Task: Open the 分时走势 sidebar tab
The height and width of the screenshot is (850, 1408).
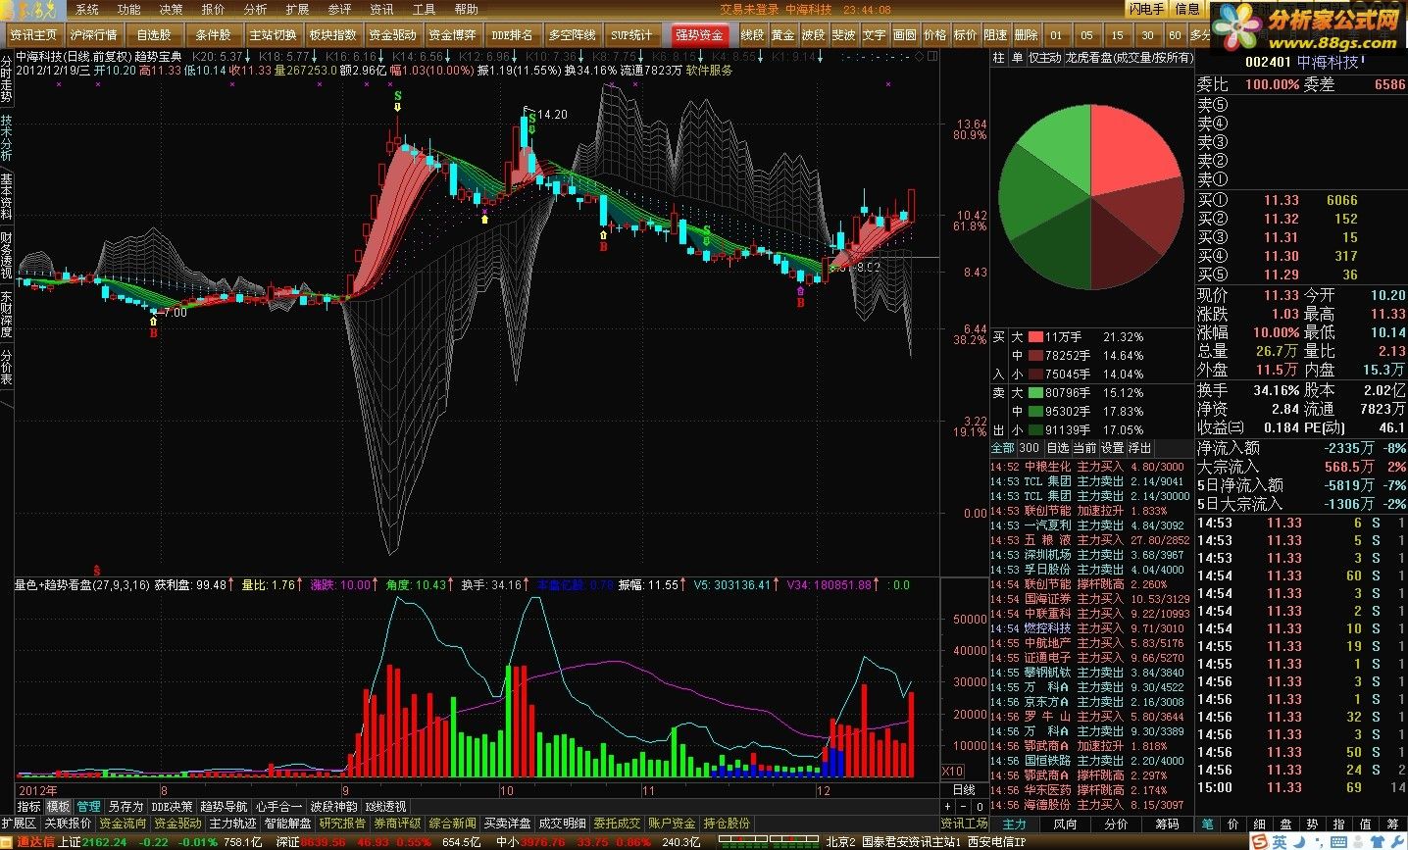Action: (7, 80)
